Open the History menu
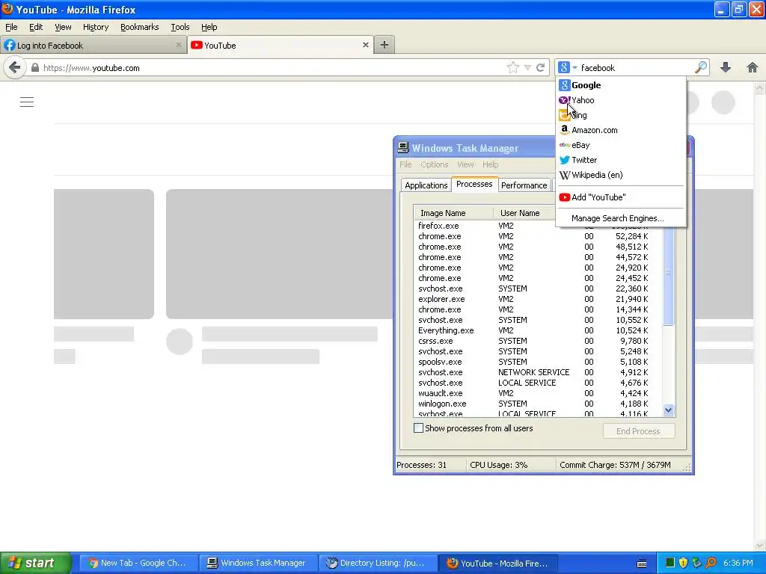 click(x=96, y=27)
